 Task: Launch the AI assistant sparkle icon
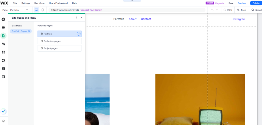tap(3, 111)
